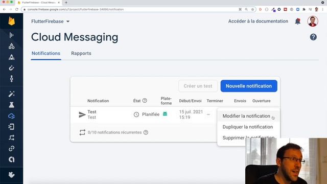Click the blue help question mark icon
This screenshot has width=327, height=184.
click(313, 37)
